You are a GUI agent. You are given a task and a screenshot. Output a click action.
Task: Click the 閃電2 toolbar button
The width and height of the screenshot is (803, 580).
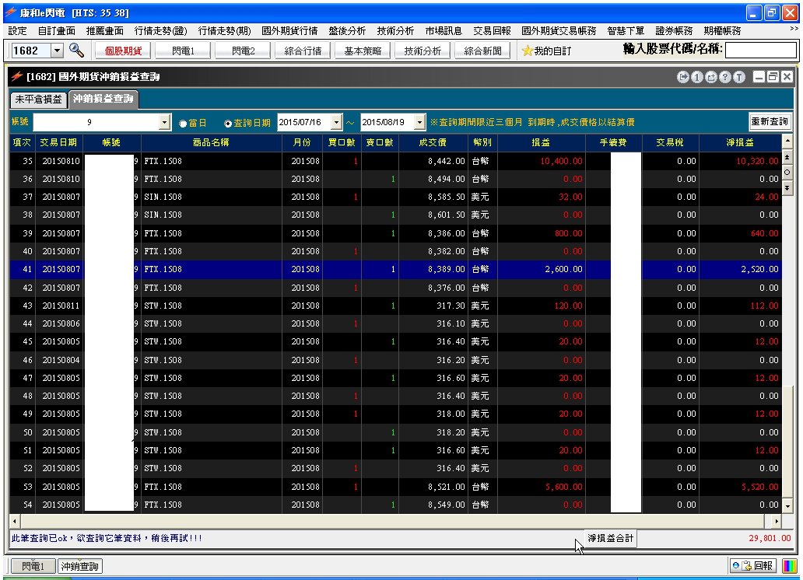click(243, 51)
